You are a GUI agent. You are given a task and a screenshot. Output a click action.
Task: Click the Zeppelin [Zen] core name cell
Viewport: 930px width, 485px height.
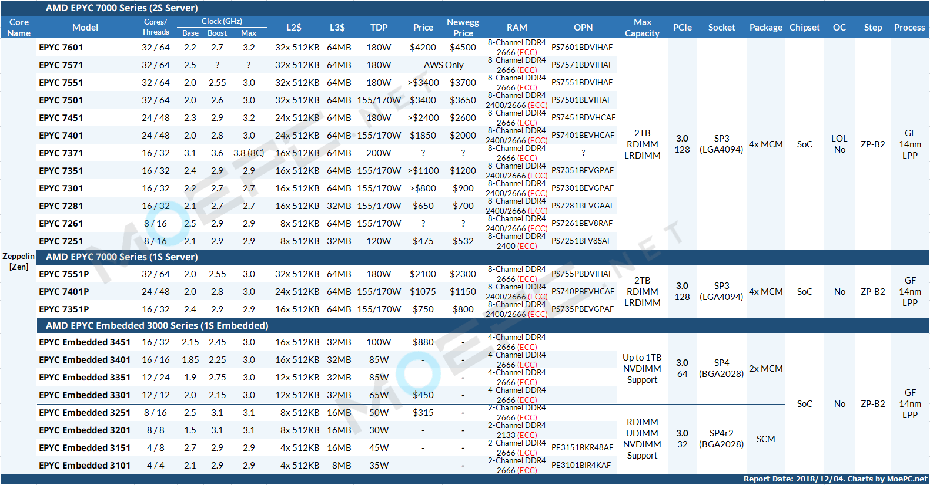[x=18, y=261]
